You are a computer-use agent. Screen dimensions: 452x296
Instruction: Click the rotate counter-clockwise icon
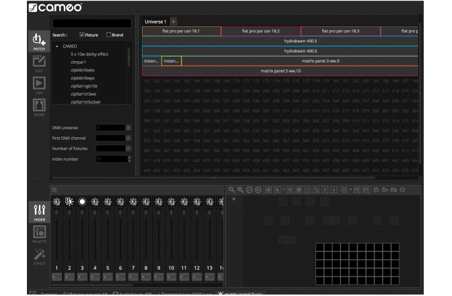[x=357, y=190]
